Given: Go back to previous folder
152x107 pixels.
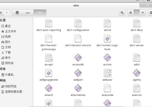Looking at the screenshot, I should pos(1,13).
